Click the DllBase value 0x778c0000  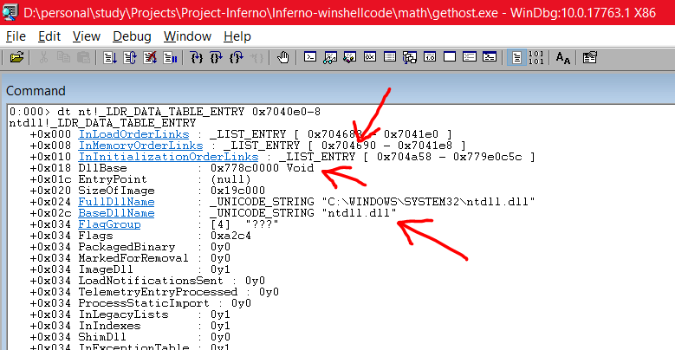coord(244,168)
